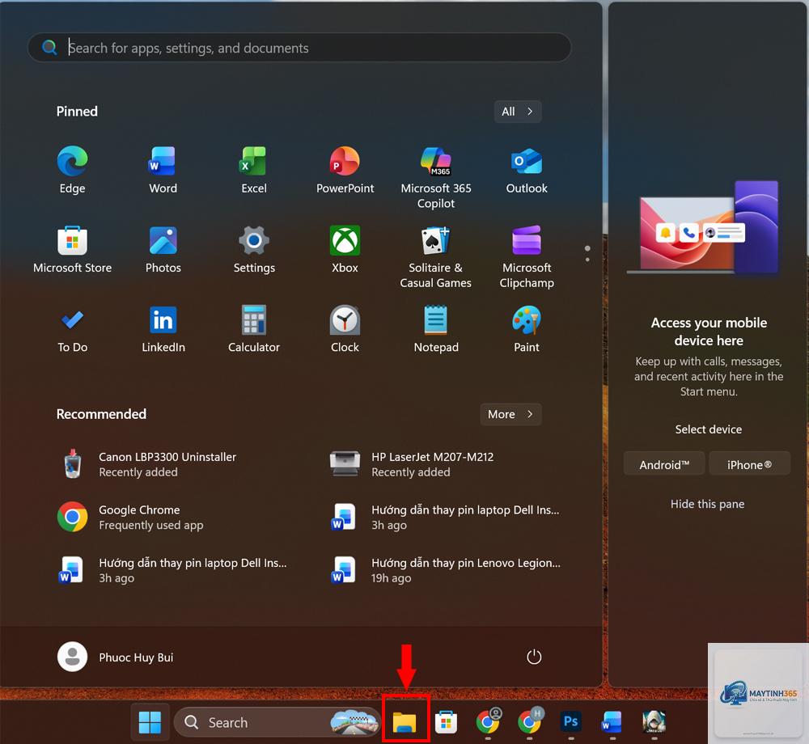
Task: Click the power button icon
Action: (x=534, y=657)
